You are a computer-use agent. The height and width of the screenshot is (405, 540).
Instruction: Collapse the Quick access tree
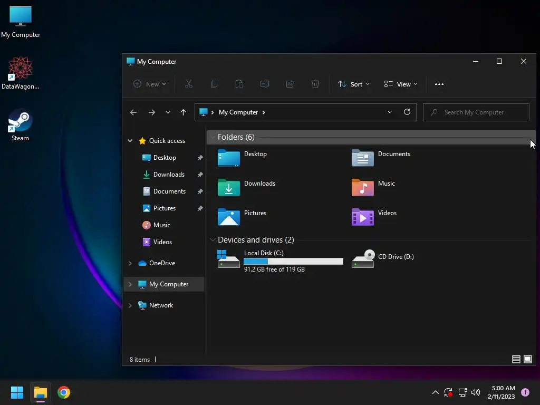coord(130,140)
